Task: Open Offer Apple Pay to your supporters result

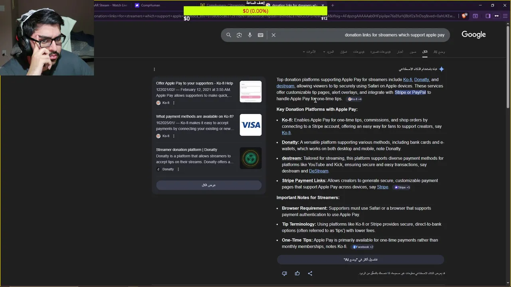Action: tap(194, 83)
